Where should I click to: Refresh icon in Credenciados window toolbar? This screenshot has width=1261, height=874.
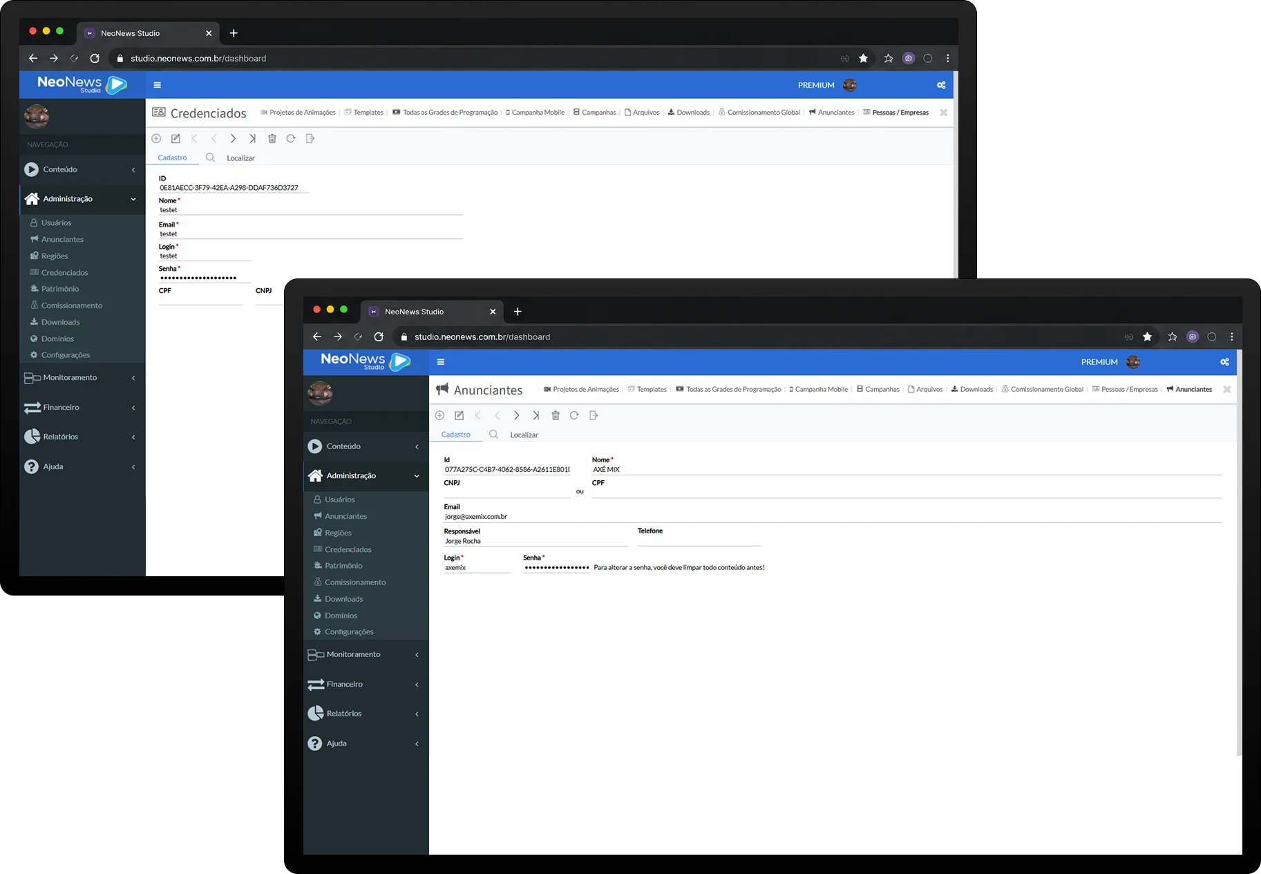pos(291,138)
